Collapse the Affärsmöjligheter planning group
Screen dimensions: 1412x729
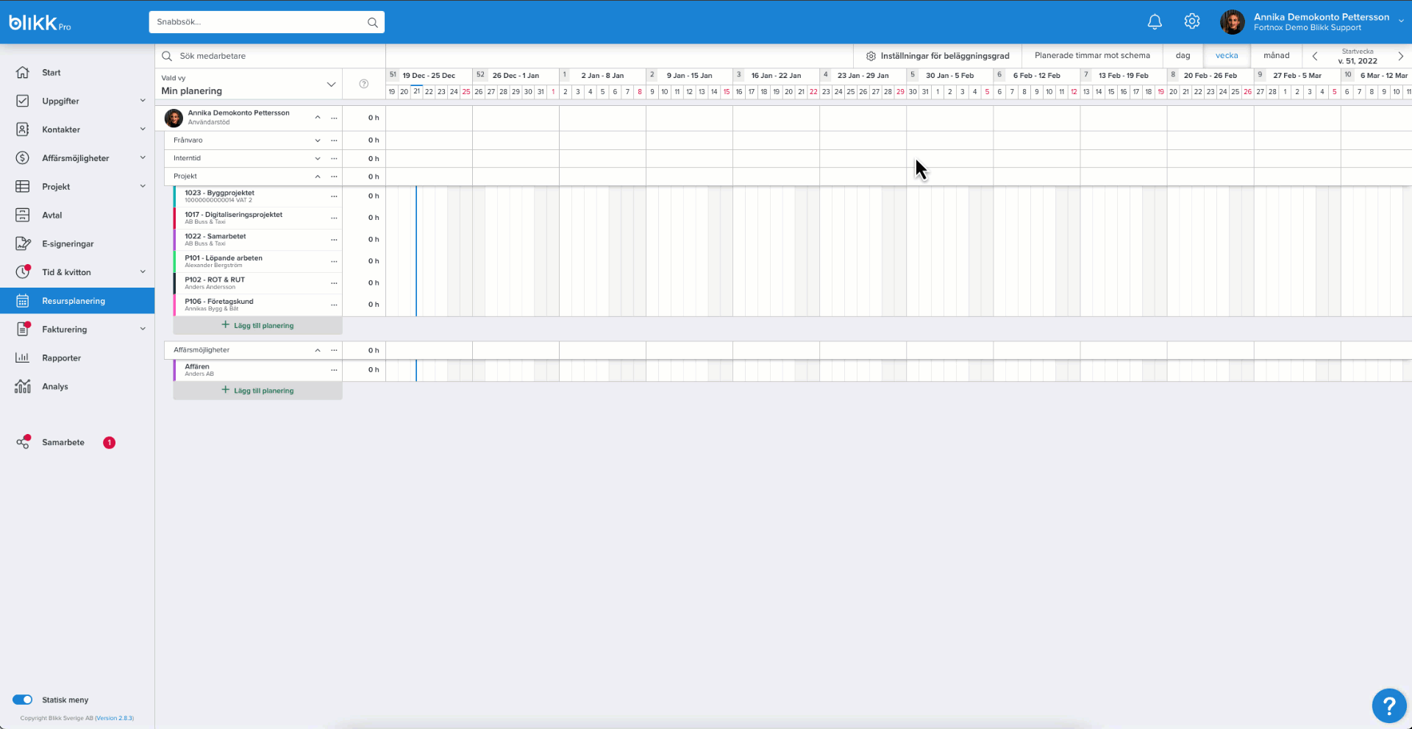pos(318,350)
